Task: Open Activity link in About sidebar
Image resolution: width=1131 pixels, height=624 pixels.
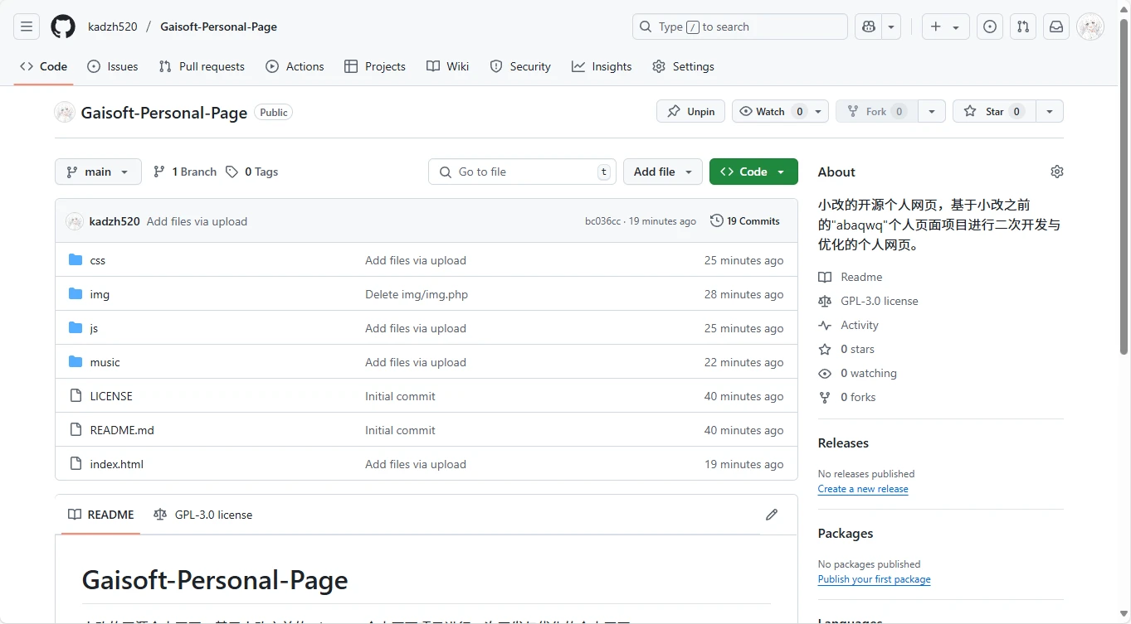Action: click(x=848, y=325)
